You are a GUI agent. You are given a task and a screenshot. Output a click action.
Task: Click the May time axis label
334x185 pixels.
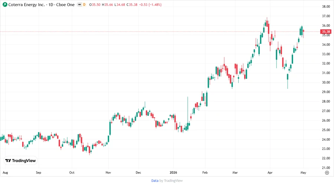point(303,173)
